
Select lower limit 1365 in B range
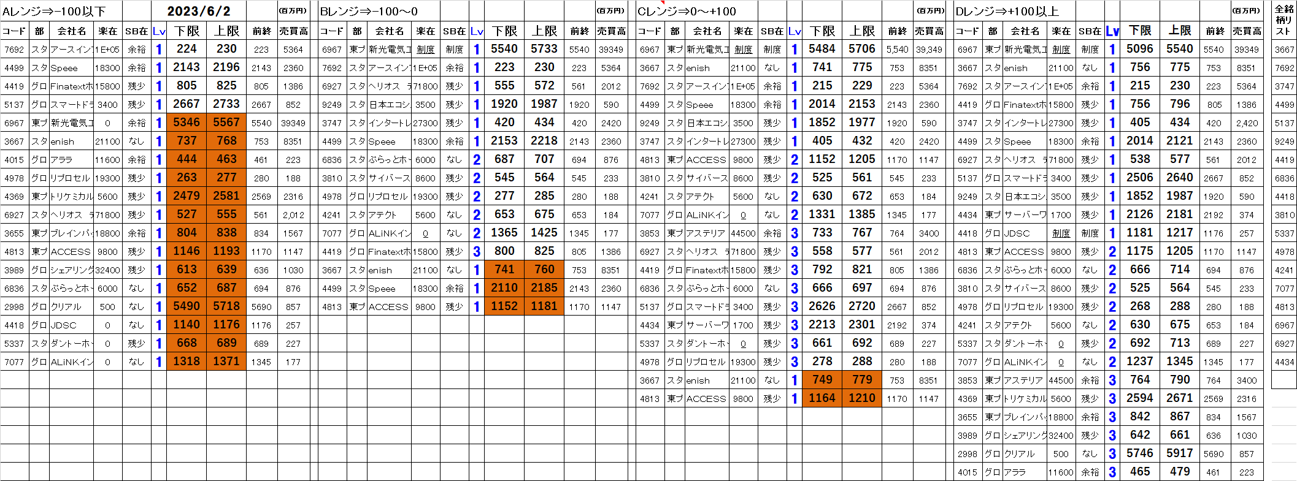[504, 233]
